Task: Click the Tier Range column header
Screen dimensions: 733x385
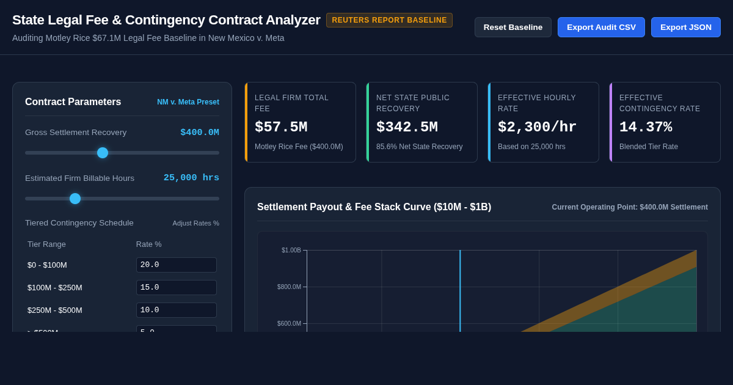Action: [46, 244]
